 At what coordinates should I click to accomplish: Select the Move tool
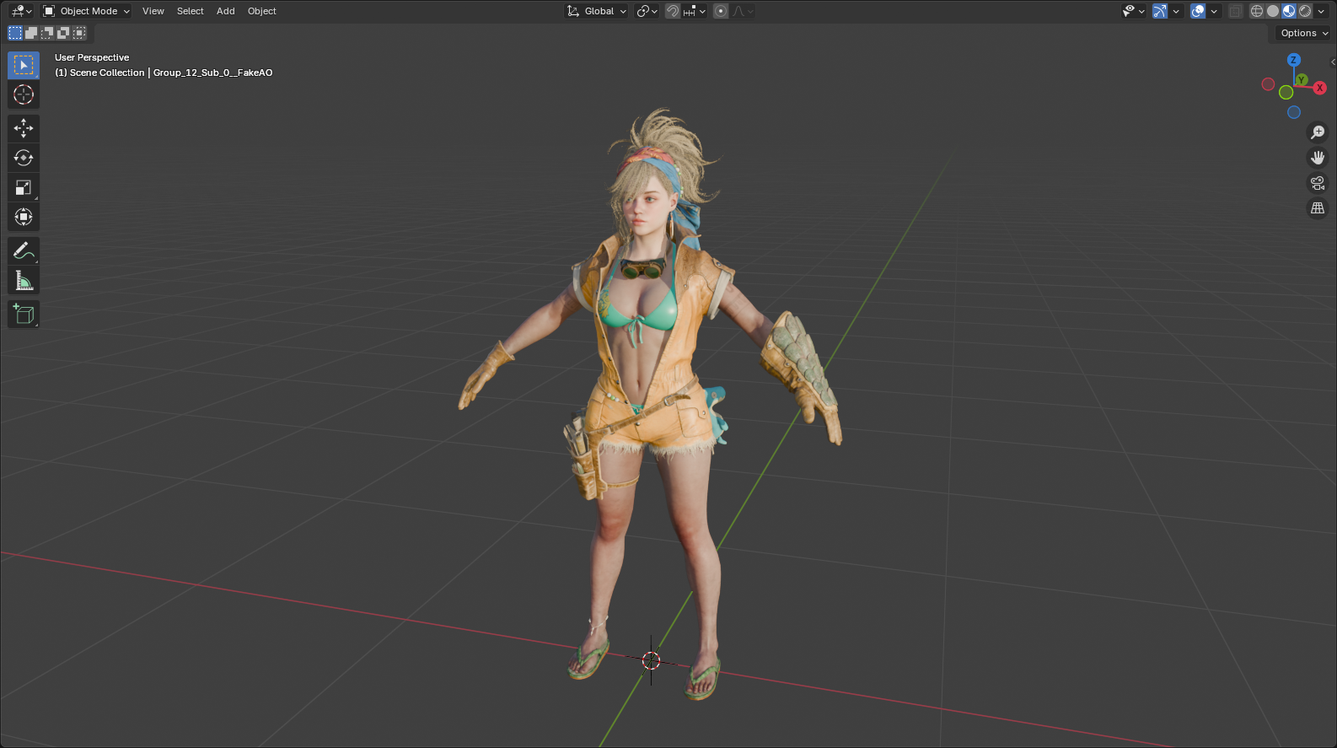point(24,128)
